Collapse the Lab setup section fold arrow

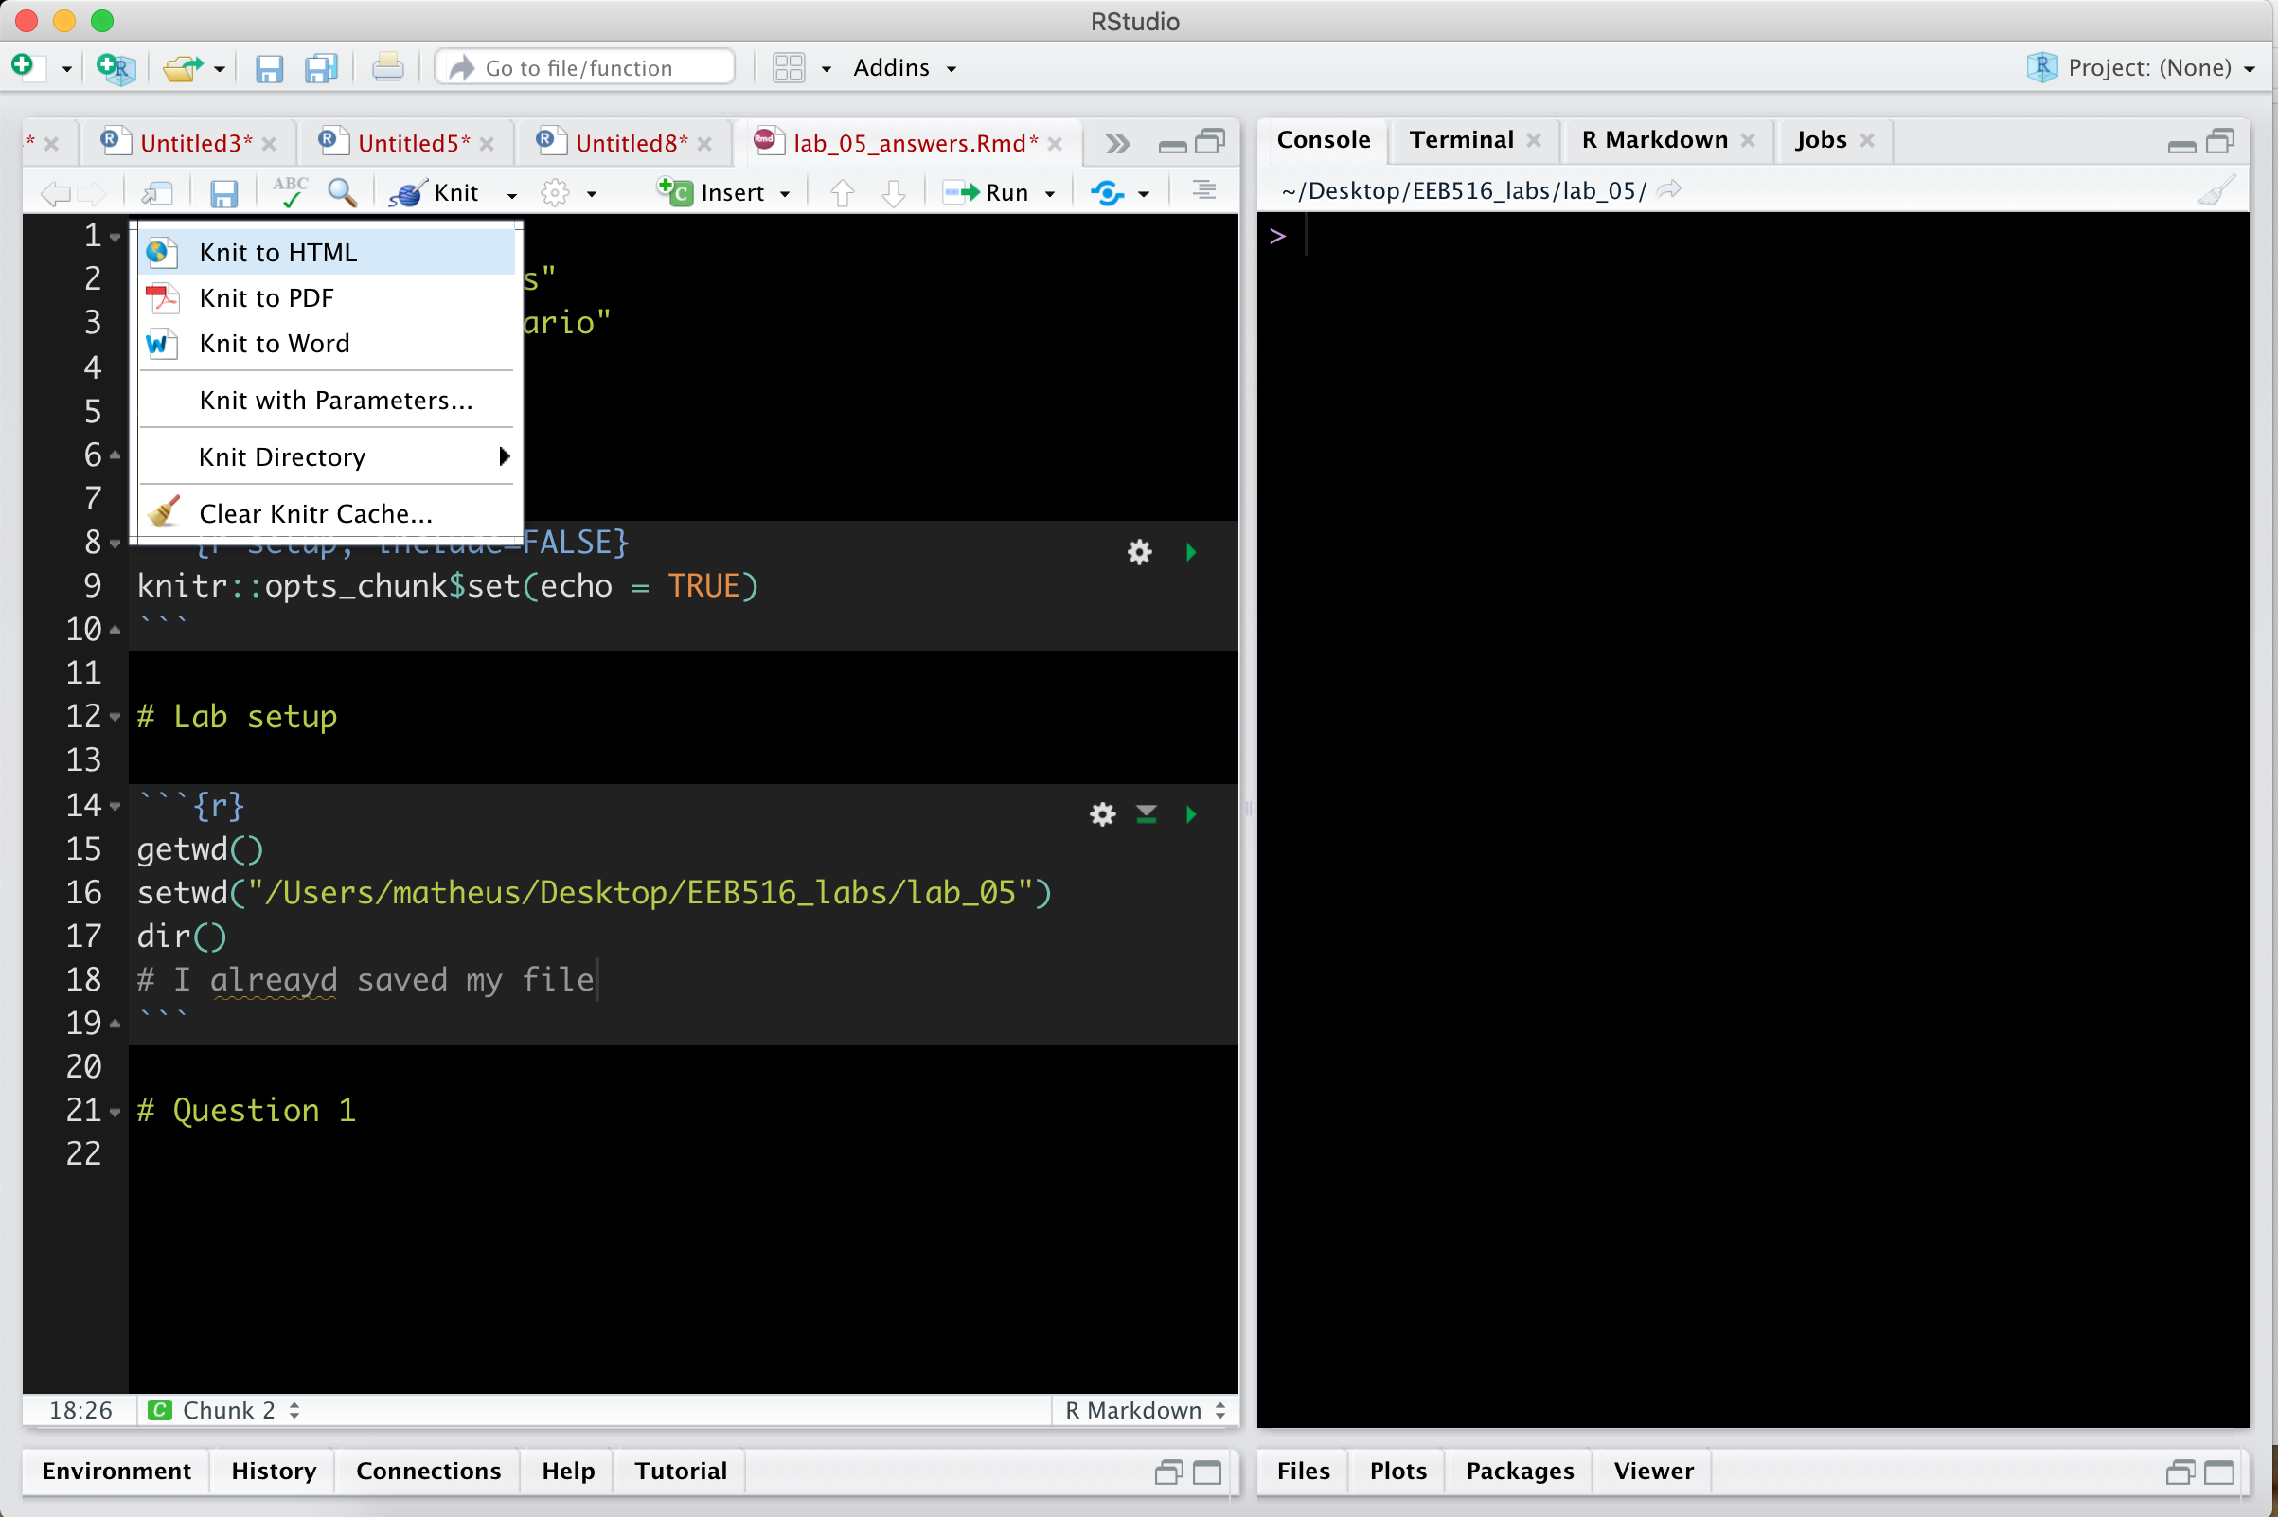pyautogui.click(x=116, y=718)
